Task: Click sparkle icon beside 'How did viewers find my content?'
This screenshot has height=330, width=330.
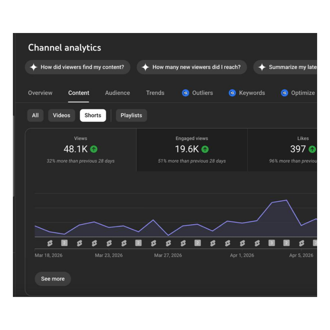Action: click(x=33, y=67)
